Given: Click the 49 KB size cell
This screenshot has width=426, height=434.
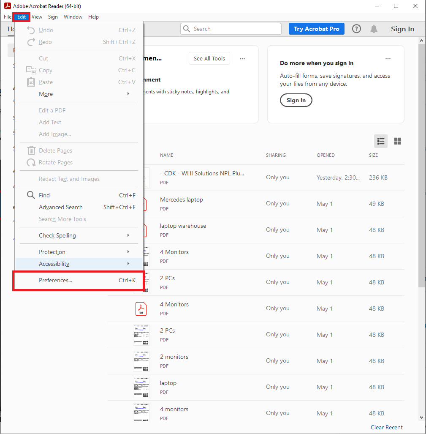Looking at the screenshot, I should click(376, 204).
